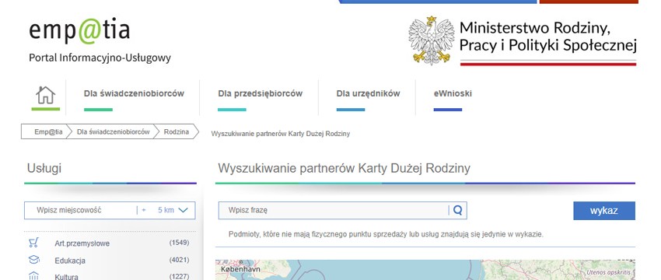
Task: Click the Wyszukiwanie partnerów breadcrumb text
Action: pyautogui.click(x=280, y=134)
